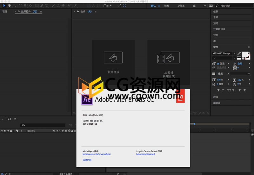Click the workspace reset icon beside search
This screenshot has width=254, height=175.
[x=211, y=6]
